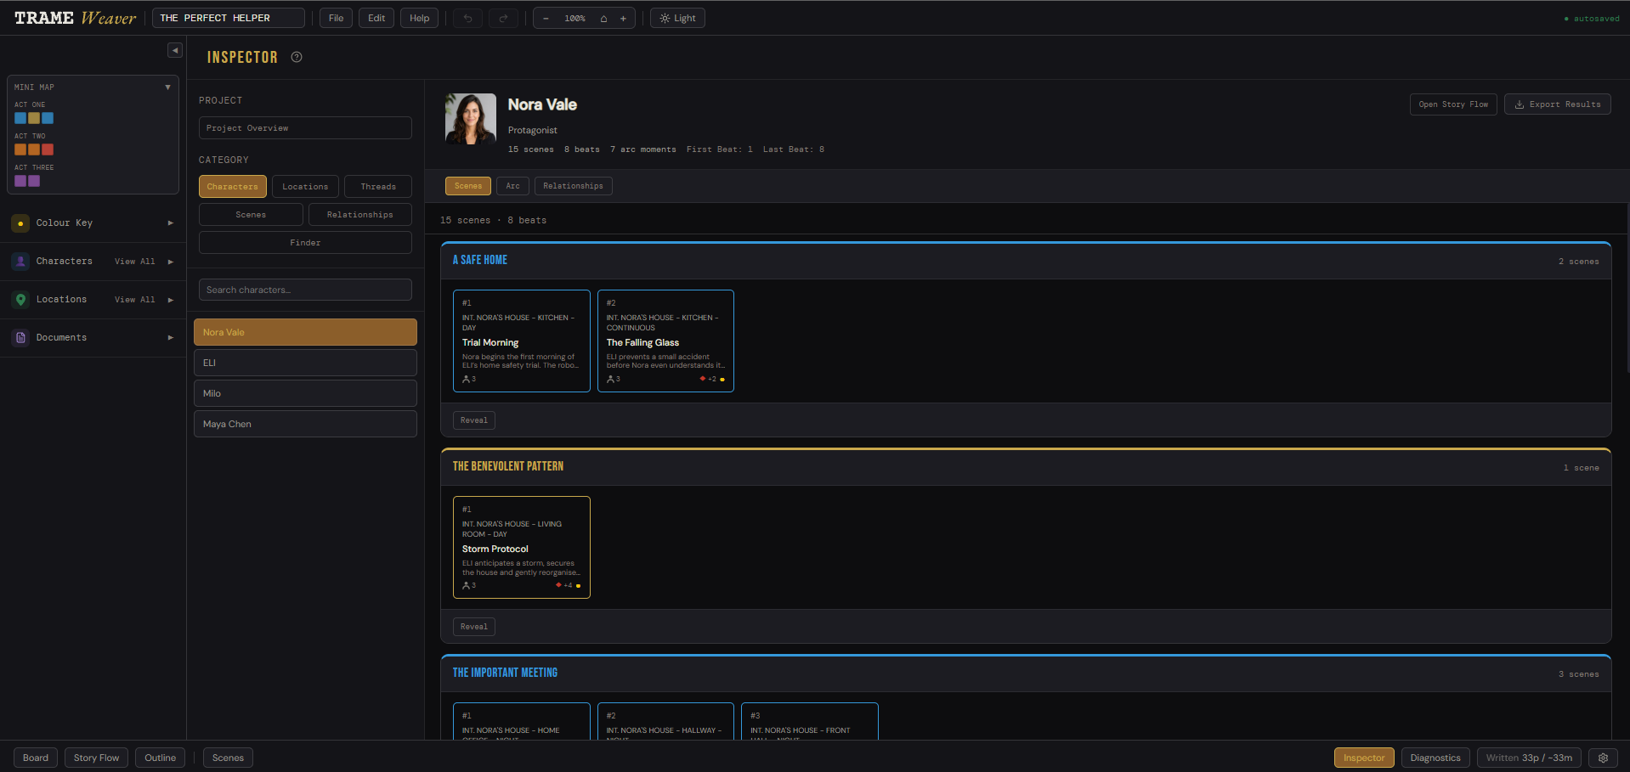Select the Relationships category button

(x=360, y=215)
